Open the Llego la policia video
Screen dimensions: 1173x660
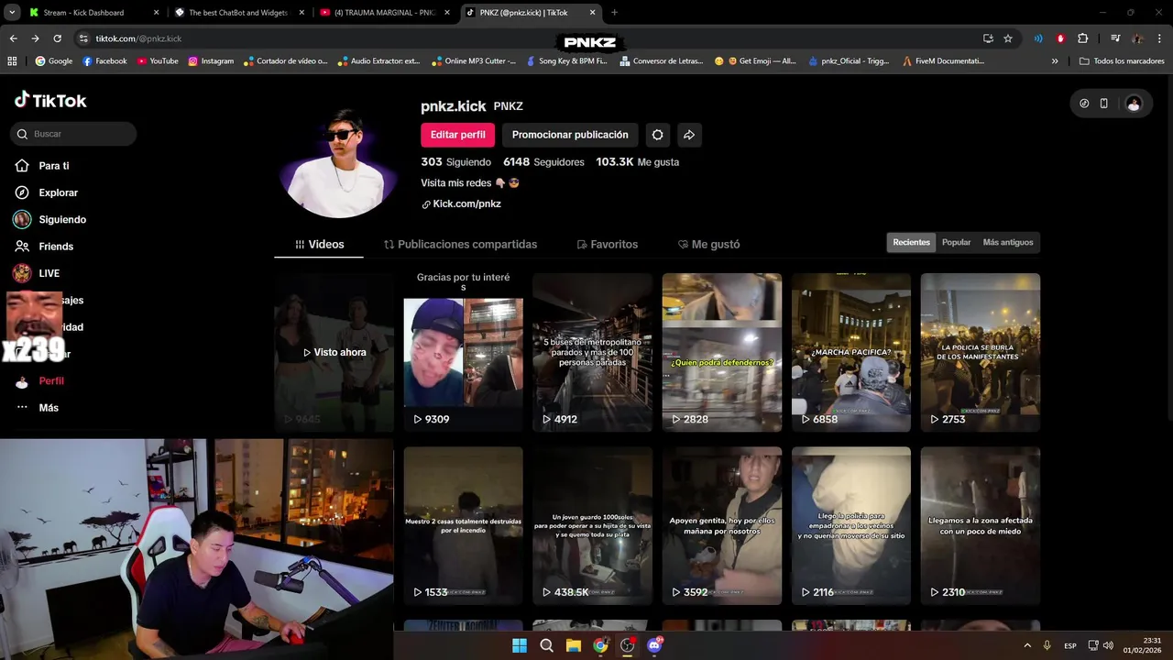pos(851,525)
